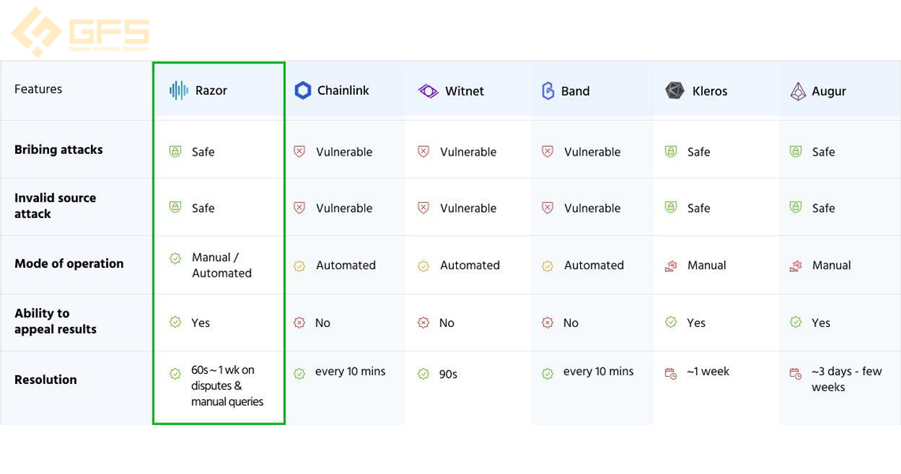Click the Augur pyramid logo icon
901x474 pixels.
coord(798,91)
